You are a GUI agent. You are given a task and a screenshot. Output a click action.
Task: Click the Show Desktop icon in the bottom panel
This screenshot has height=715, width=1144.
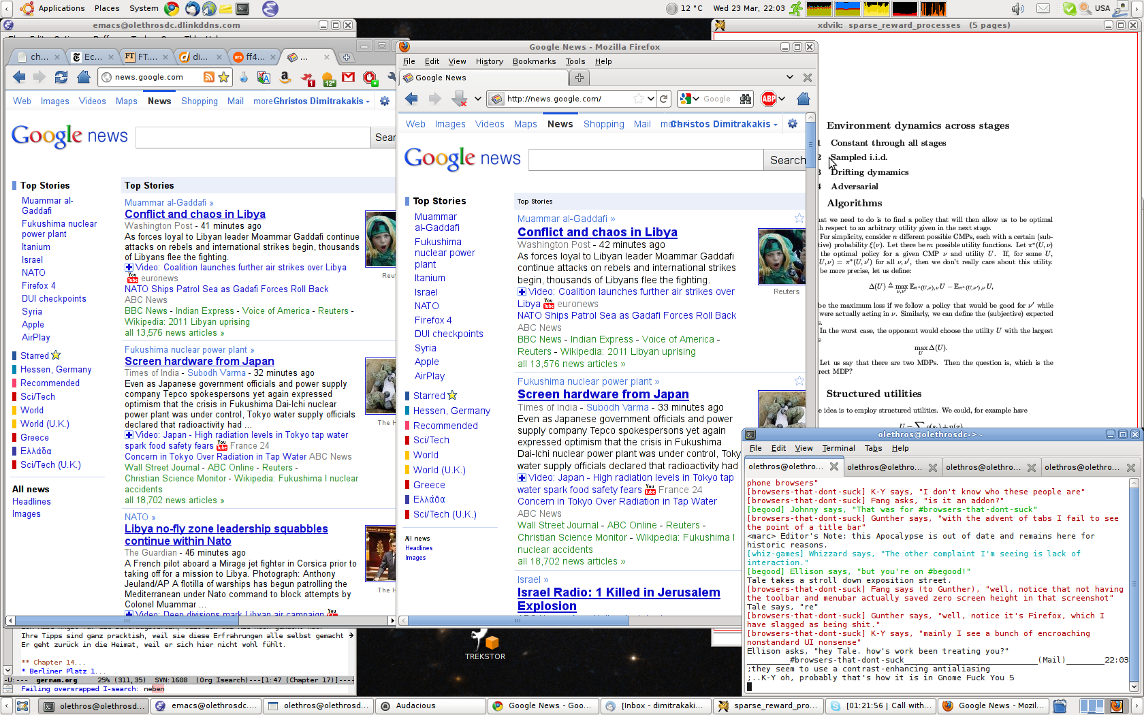22,706
